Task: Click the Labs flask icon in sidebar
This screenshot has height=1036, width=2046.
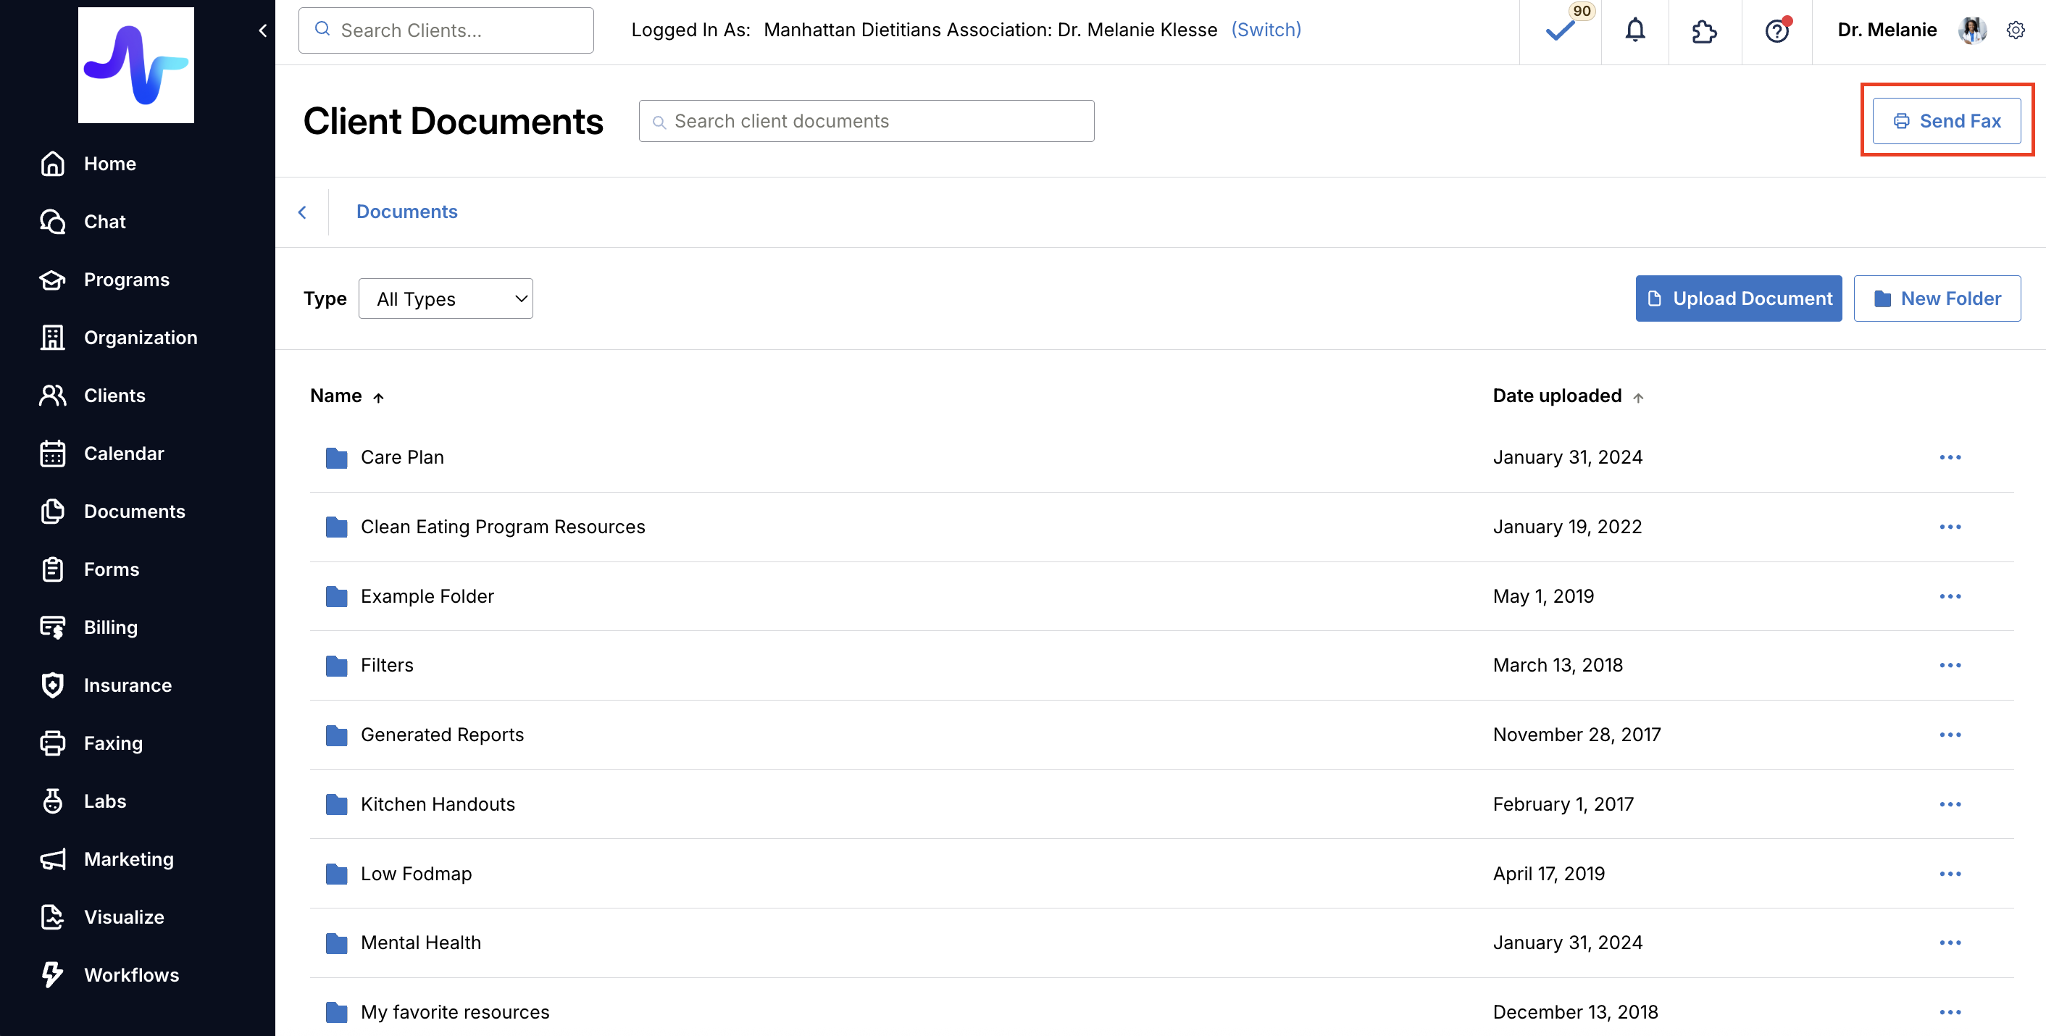Action: click(52, 801)
